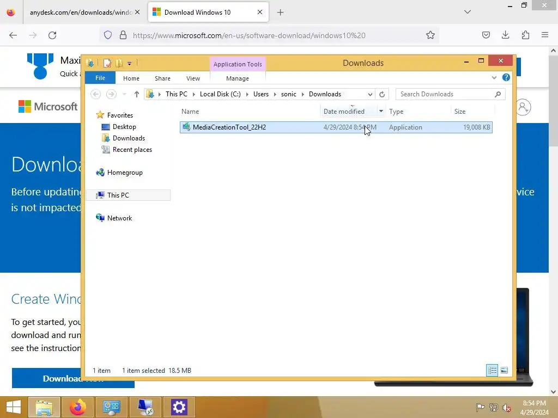Image resolution: width=558 pixels, height=418 pixels.
Task: Switch to large thumbnails view layout
Action: (504, 370)
